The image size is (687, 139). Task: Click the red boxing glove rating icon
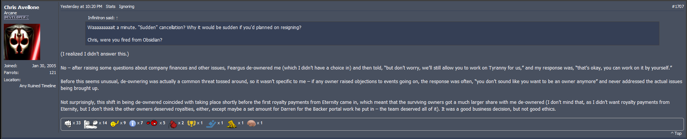click(173, 124)
